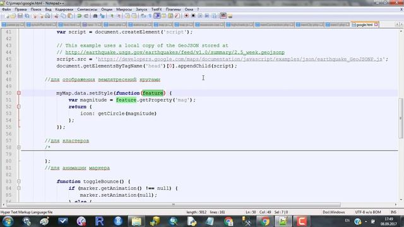Image resolution: width=404 pixels, height=227 pixels.
Task: Toggle show all characters button
Action: (150, 16)
